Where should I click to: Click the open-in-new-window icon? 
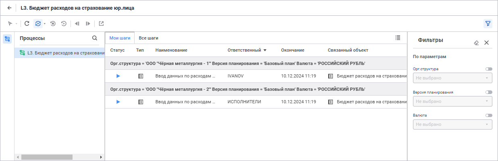[x=101, y=23]
